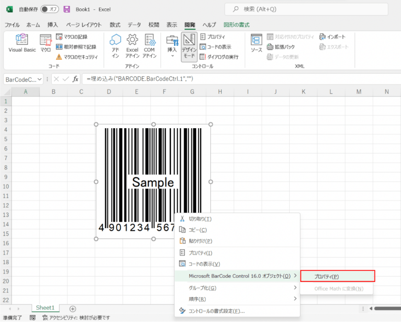Open the 数式 tab
Screen dimensions: 401x322
tap(115, 25)
